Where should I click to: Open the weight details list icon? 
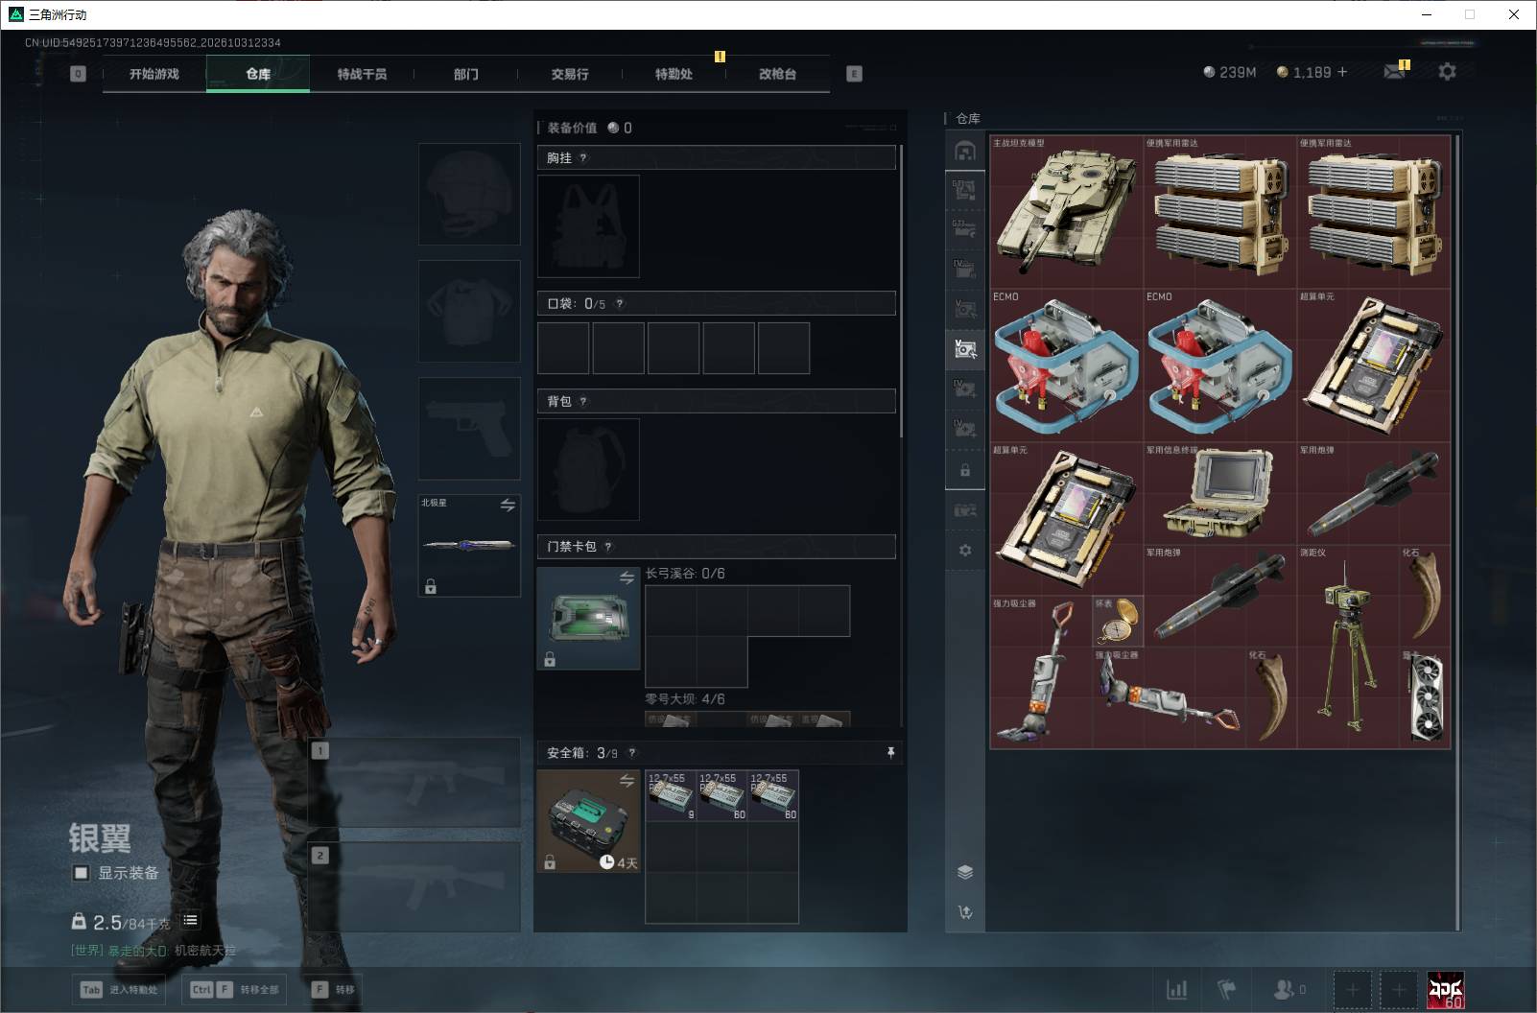pyautogui.click(x=190, y=920)
